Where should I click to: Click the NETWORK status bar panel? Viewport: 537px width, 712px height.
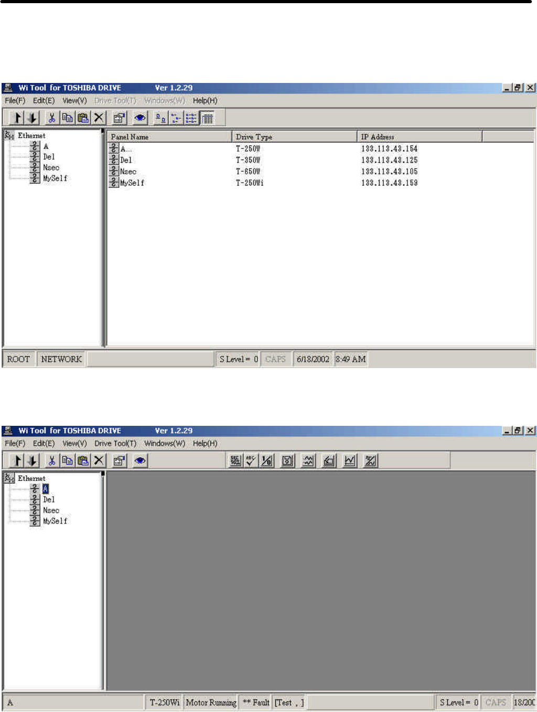pos(61,359)
